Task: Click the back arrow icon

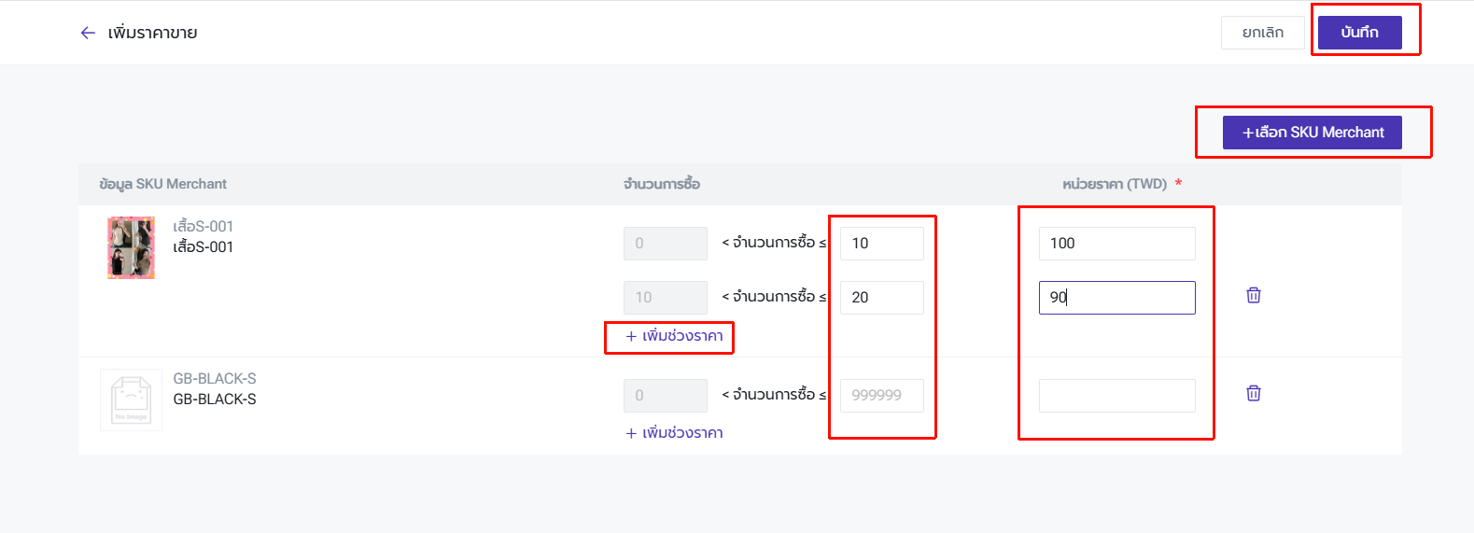Action: 88,33
